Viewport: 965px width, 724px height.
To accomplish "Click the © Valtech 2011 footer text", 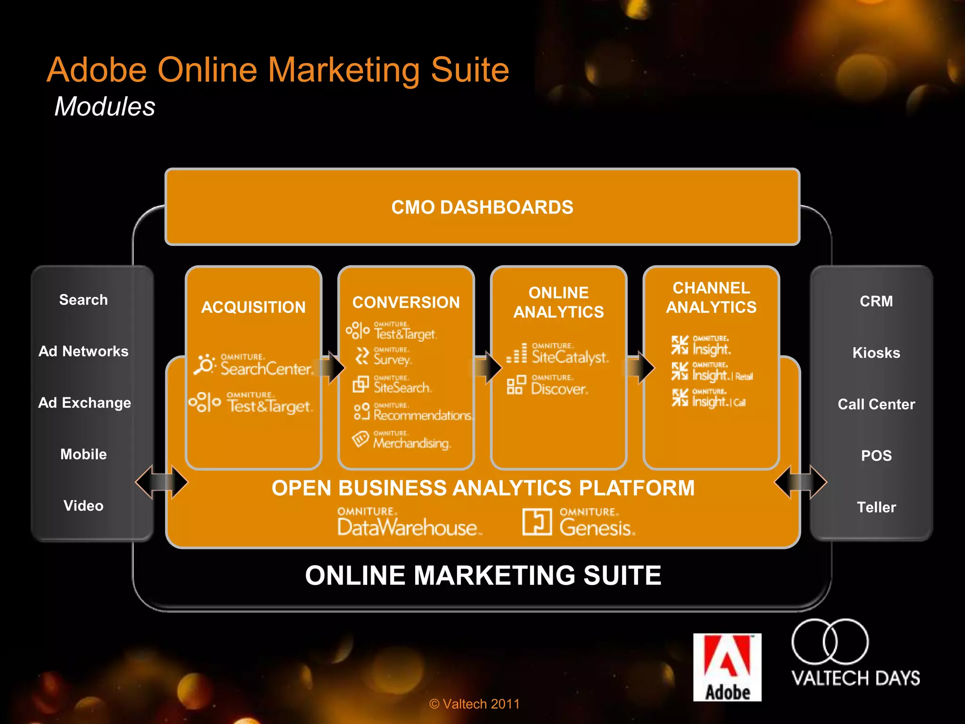I will (x=474, y=704).
